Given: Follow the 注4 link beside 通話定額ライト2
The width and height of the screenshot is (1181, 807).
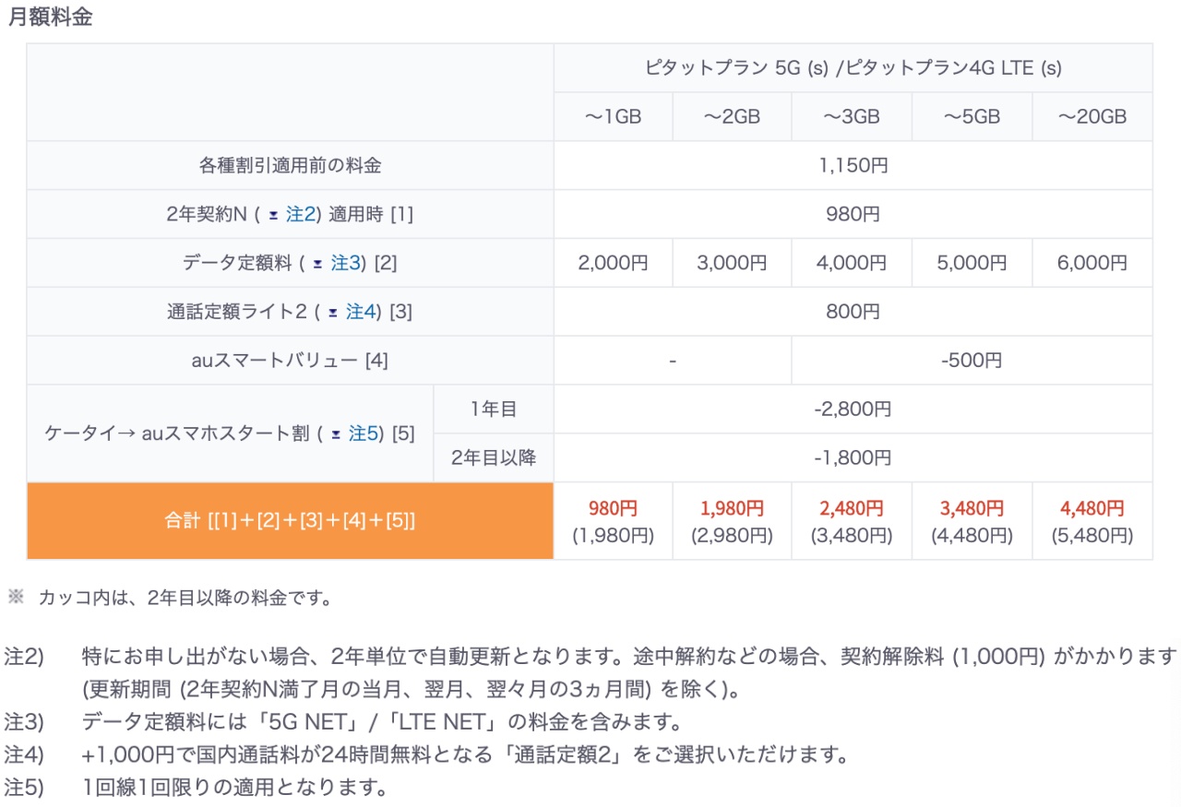Looking at the screenshot, I should (x=361, y=312).
